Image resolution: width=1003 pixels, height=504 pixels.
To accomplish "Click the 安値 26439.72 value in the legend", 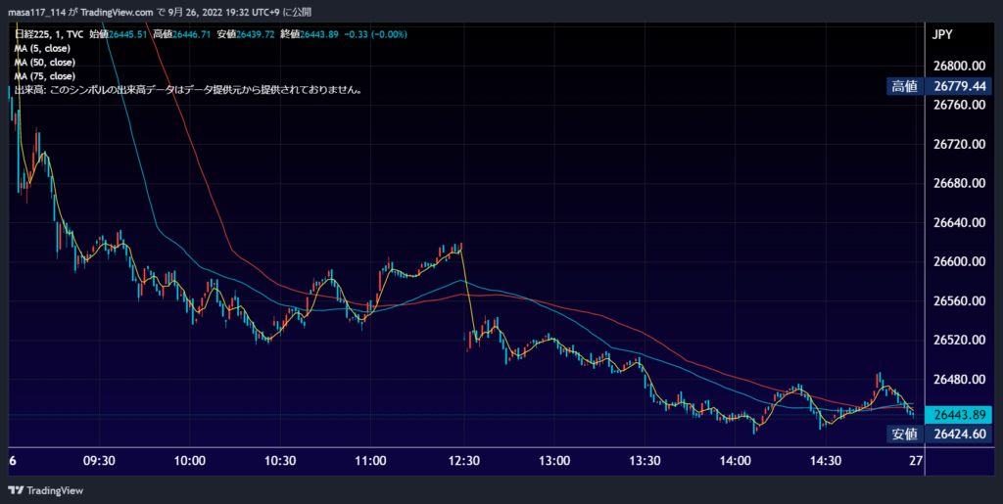I will point(246,34).
